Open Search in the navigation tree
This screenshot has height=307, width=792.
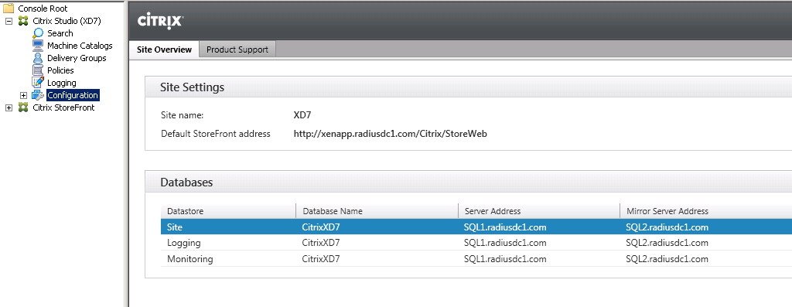pos(60,33)
